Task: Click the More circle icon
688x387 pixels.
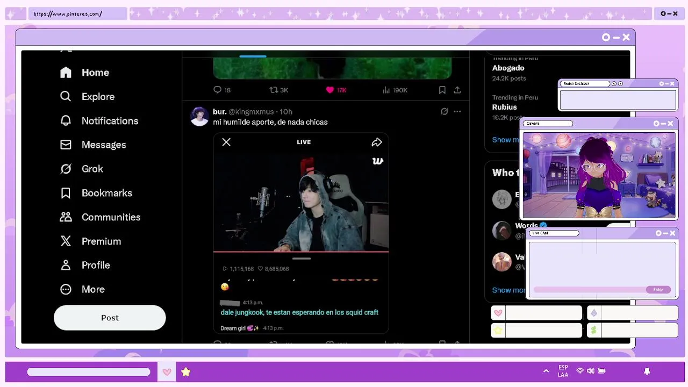Action: click(66, 289)
